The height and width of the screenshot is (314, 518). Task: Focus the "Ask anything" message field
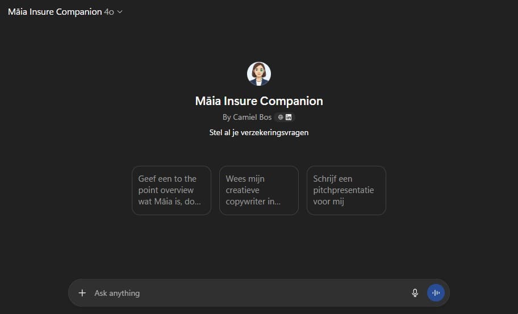coord(244,293)
